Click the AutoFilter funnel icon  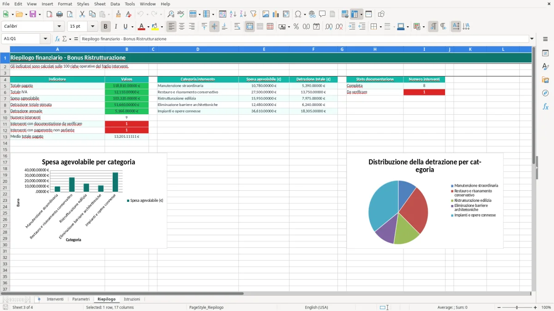click(x=253, y=14)
